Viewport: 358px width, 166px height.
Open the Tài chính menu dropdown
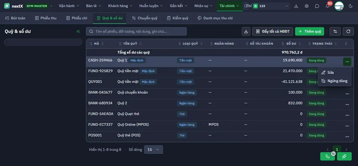tap(230, 6)
